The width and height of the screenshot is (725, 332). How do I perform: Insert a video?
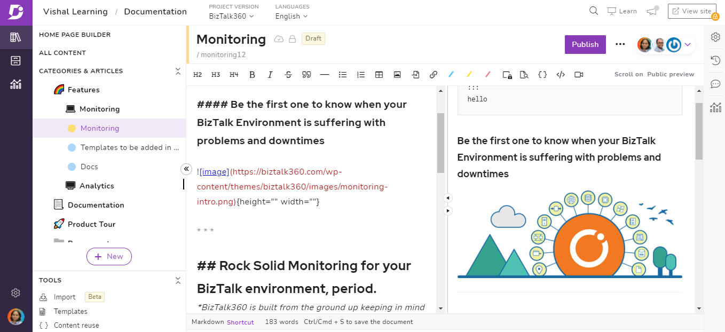pos(579,75)
